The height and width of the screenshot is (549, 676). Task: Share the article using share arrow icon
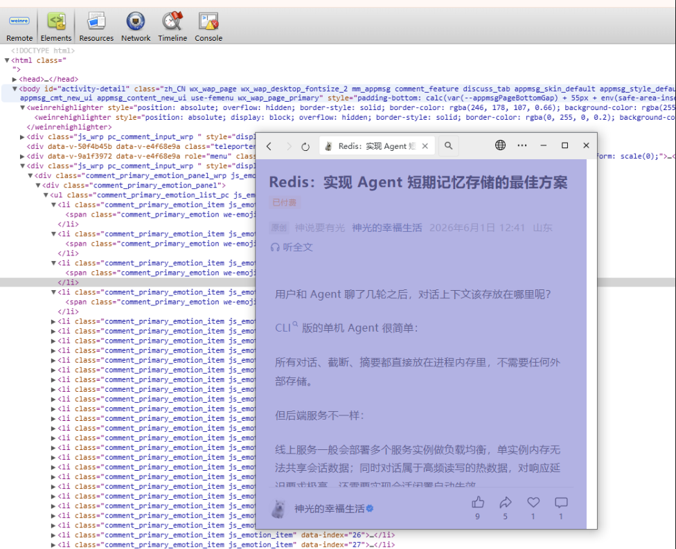click(506, 503)
